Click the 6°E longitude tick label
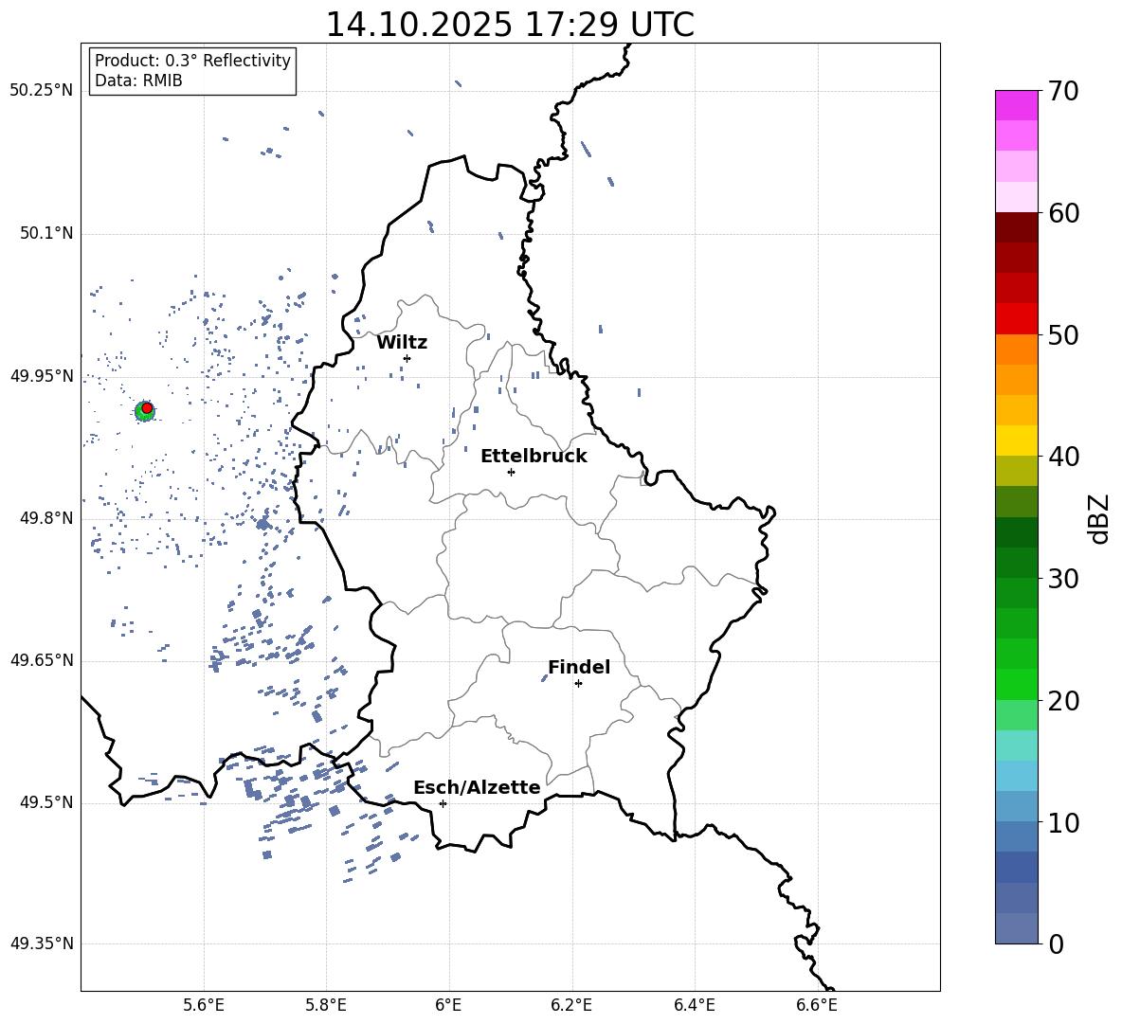Viewport: 1122px width, 1024px height. tap(448, 1005)
